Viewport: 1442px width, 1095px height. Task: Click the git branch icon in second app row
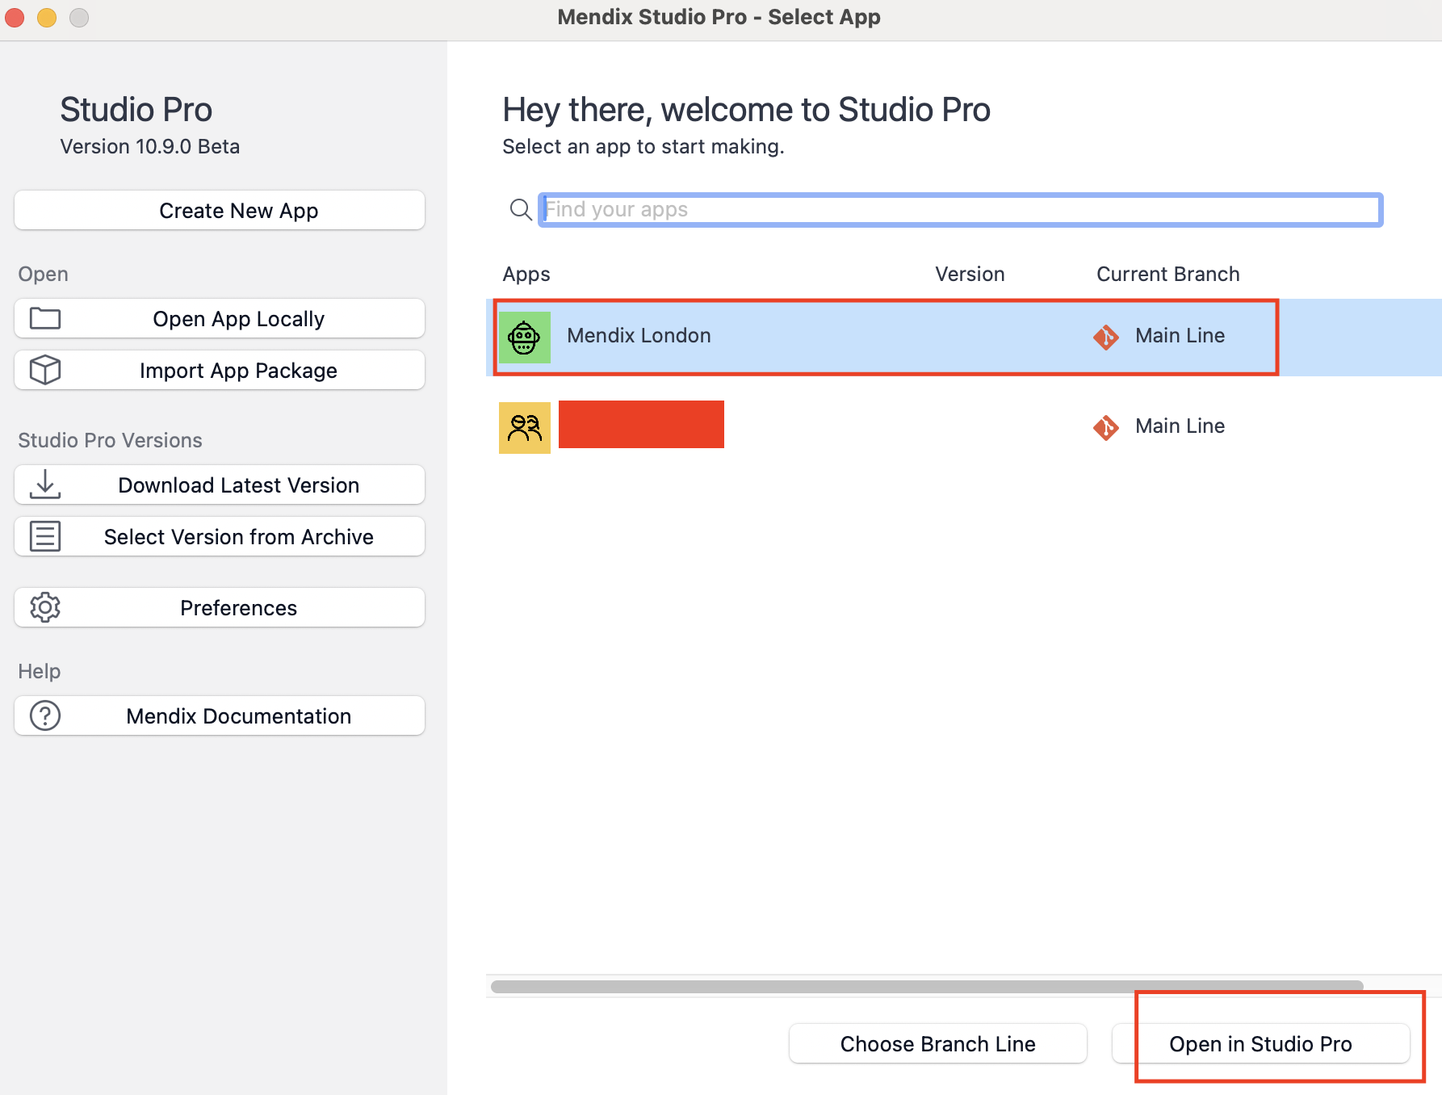1106,427
